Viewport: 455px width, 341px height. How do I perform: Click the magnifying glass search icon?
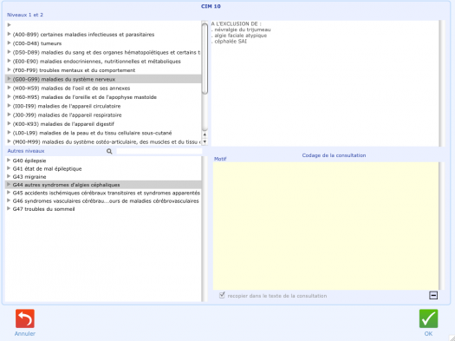pos(109,151)
